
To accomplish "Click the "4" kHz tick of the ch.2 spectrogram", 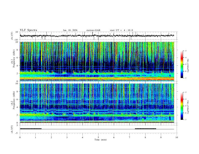I will [x=18, y=107].
